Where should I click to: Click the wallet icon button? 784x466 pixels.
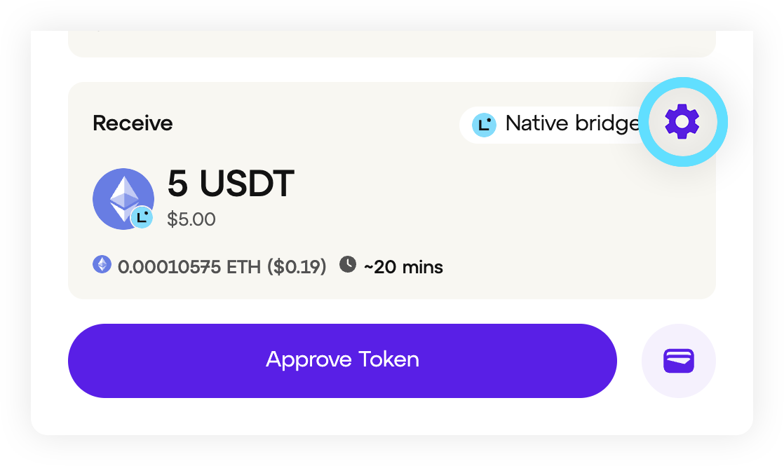click(x=679, y=361)
